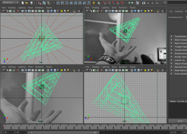The height and width of the screenshot is (134, 187).
Task: Enable Snap to View Planes magnet icon
Action: tap(118, 3)
